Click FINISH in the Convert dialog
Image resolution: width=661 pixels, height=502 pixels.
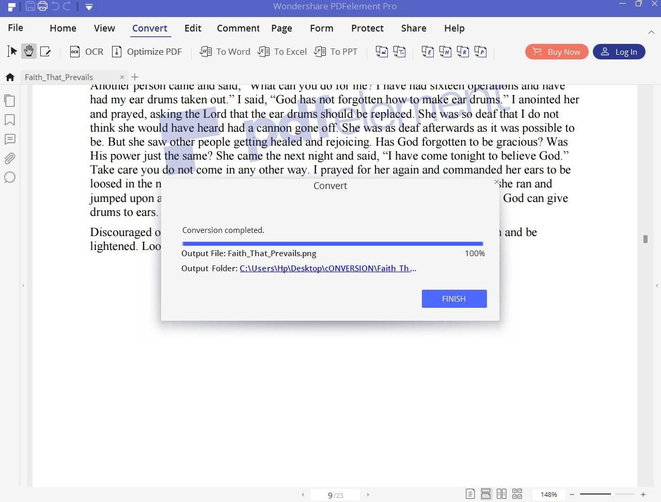click(454, 299)
